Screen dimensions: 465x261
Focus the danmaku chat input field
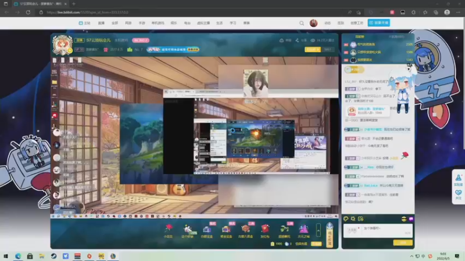(378, 231)
